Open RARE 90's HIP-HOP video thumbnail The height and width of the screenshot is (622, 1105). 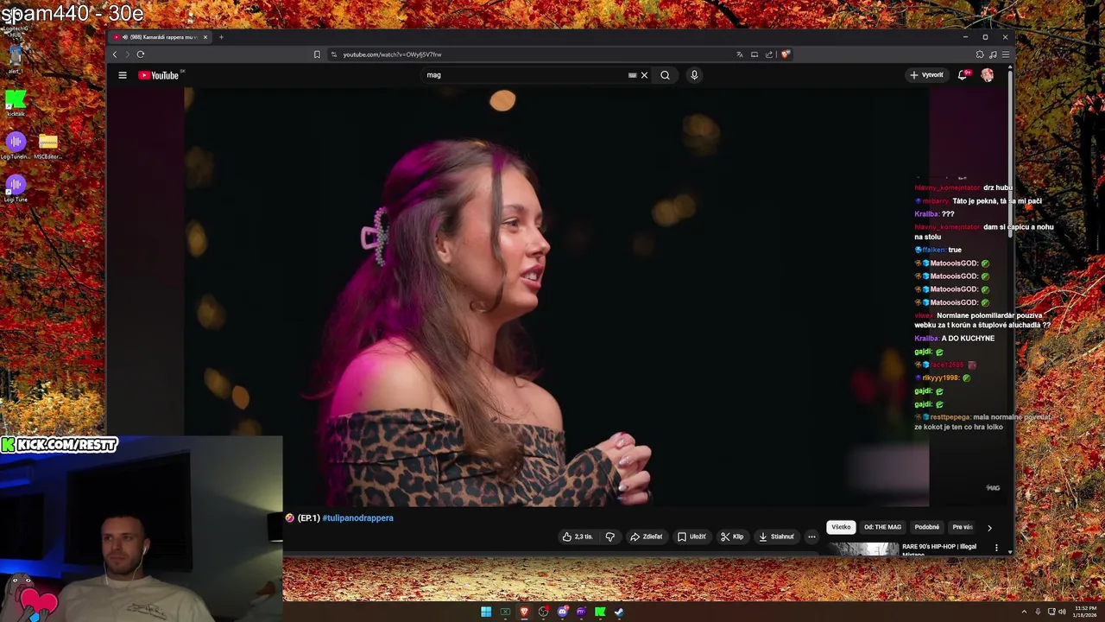pyautogui.click(x=863, y=549)
